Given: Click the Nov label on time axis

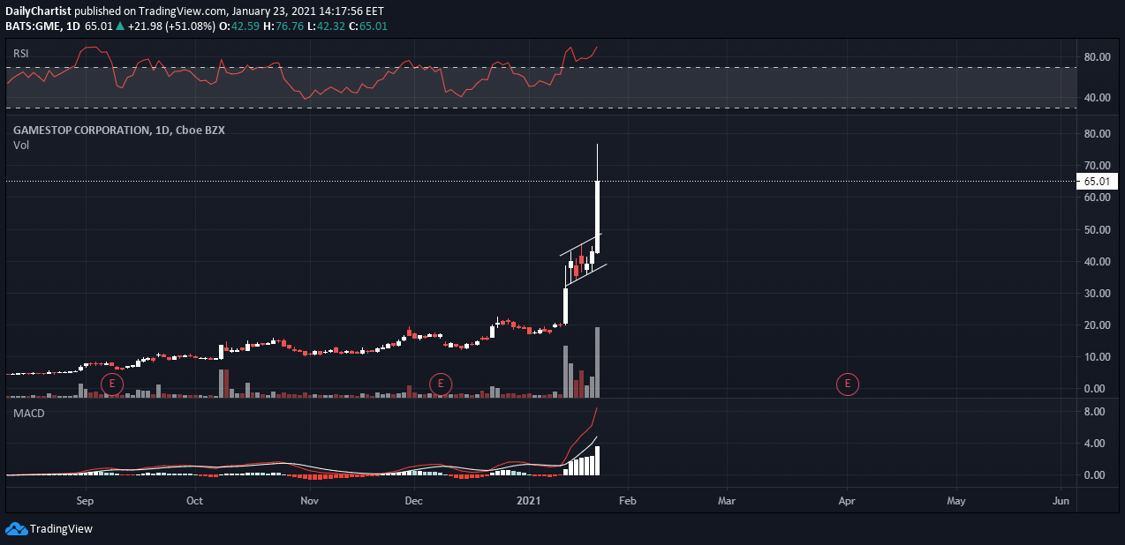Looking at the screenshot, I should 308,501.
